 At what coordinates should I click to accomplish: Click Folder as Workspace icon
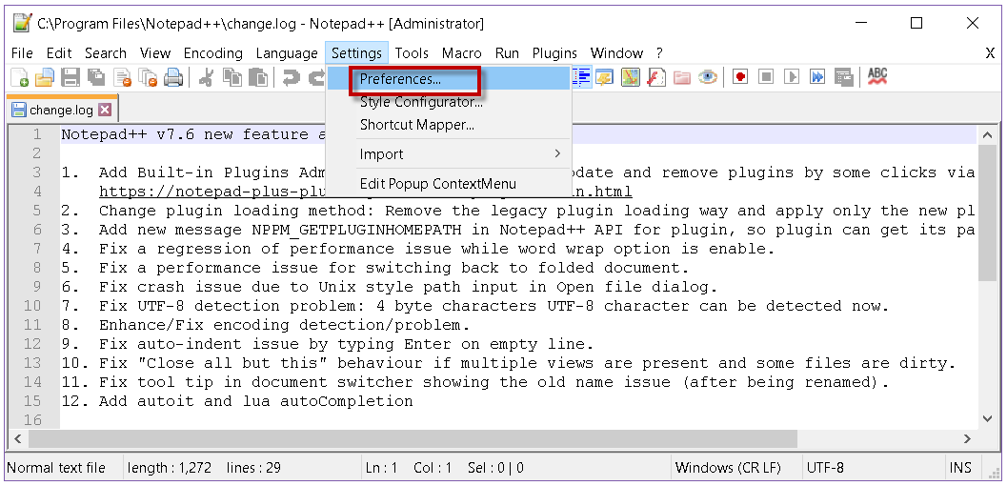682,78
